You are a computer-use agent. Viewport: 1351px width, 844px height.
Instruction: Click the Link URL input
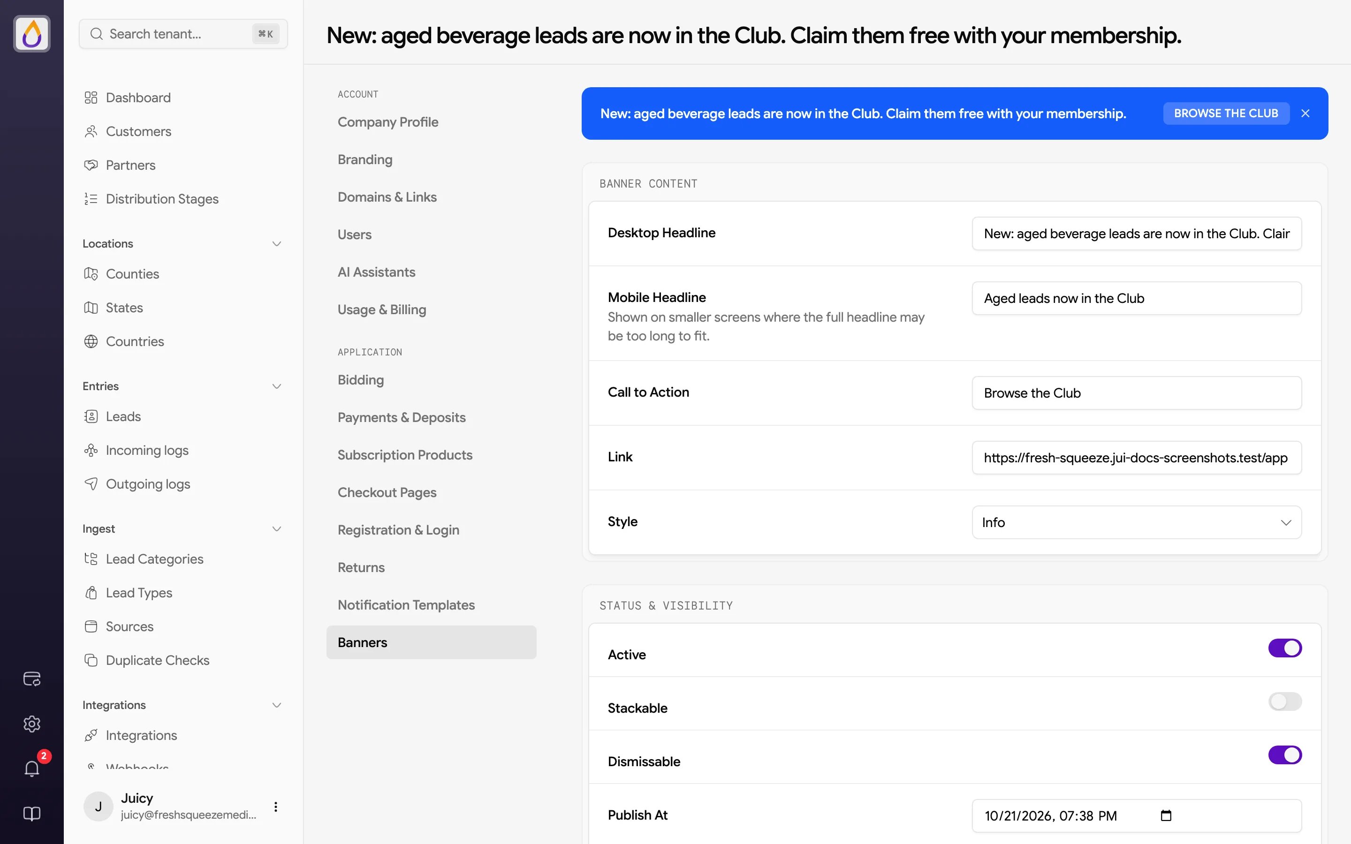pyautogui.click(x=1137, y=458)
